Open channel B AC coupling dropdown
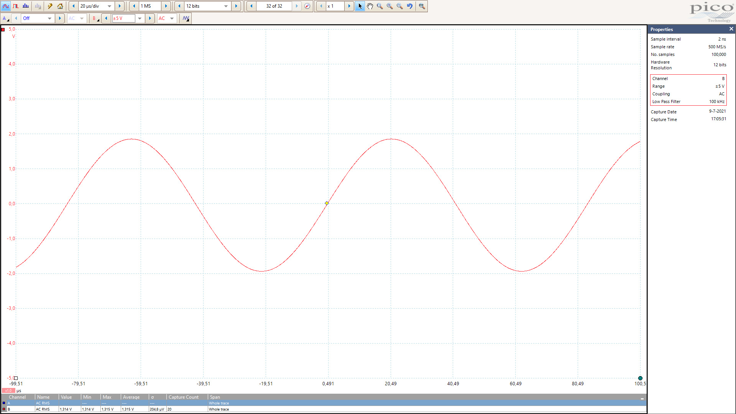This screenshot has width=736, height=414. (167, 18)
